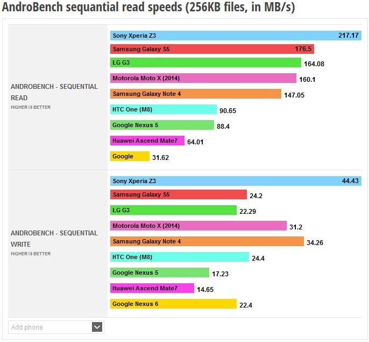The height and width of the screenshot is (342, 369).
Task: Click Higher is better under Sequential Write
Action: click(x=31, y=254)
